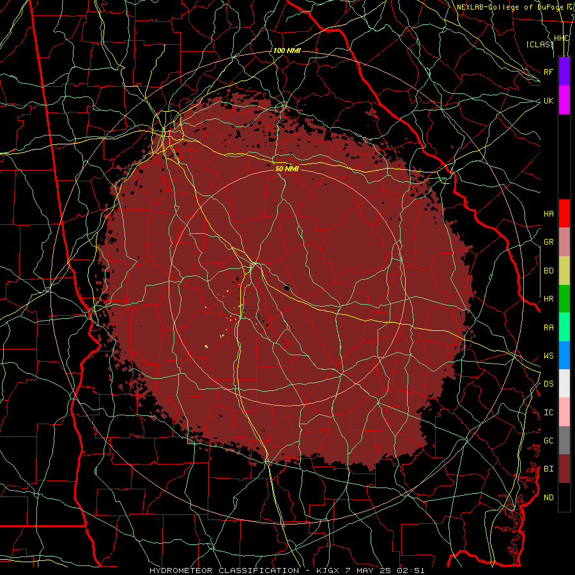The height and width of the screenshot is (575, 575).
Task: Click the 'GR' legend label
Action: (548, 242)
